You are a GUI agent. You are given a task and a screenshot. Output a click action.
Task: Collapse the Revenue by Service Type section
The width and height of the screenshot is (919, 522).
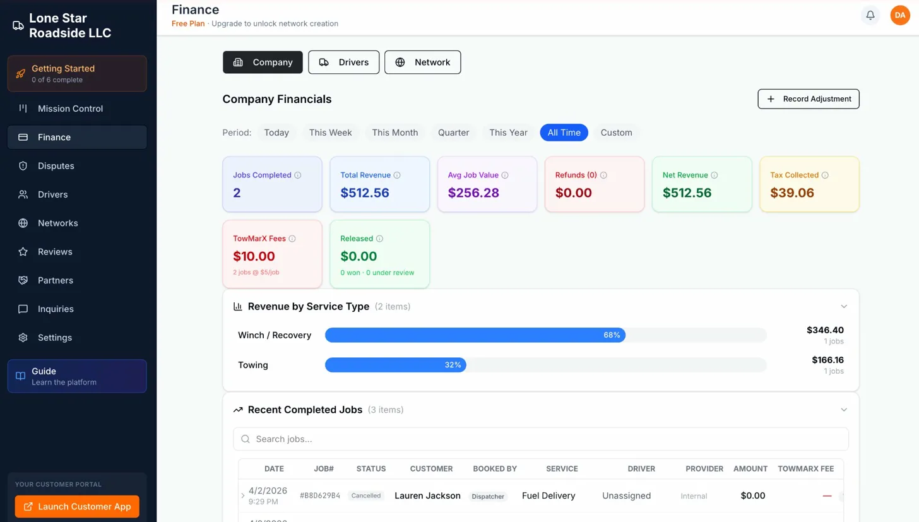tap(844, 307)
